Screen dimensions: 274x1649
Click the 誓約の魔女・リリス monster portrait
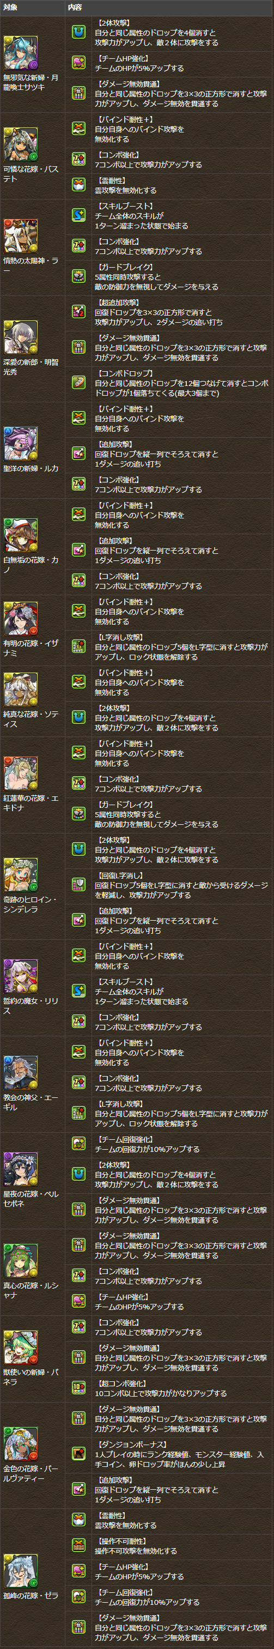click(x=21, y=976)
